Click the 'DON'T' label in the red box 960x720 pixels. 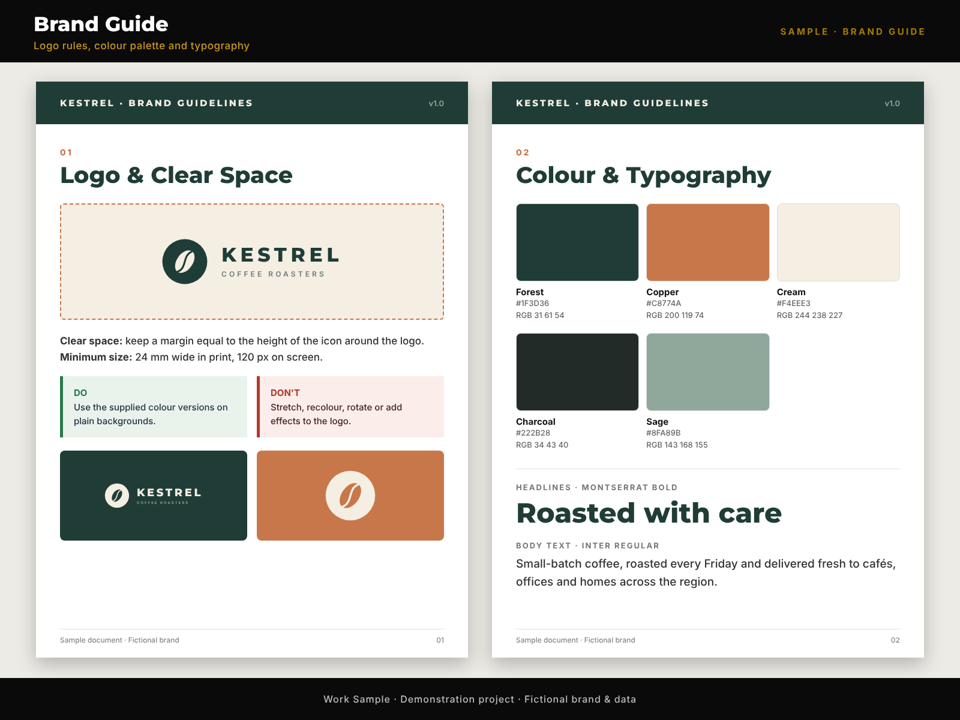pyautogui.click(x=285, y=393)
